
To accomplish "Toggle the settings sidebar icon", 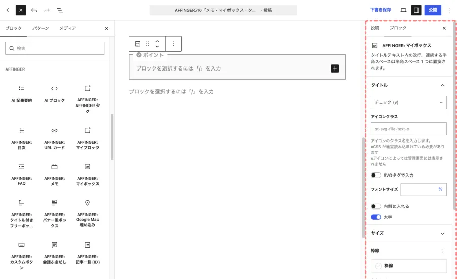I will click(416, 10).
